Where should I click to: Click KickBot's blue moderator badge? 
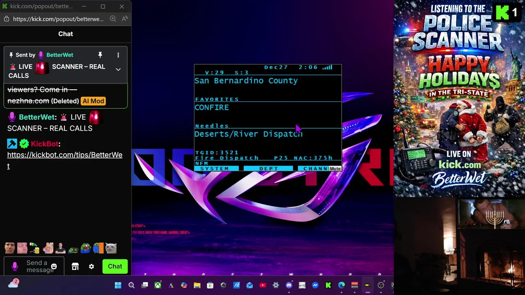click(12, 143)
